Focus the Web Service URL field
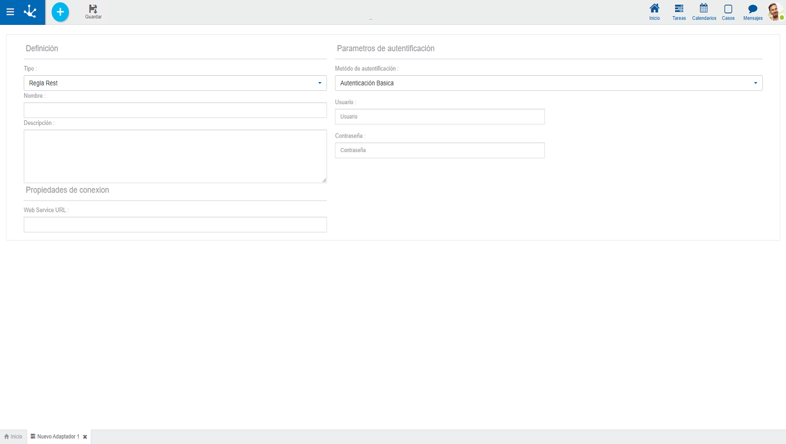This screenshot has width=786, height=444. 175,224
